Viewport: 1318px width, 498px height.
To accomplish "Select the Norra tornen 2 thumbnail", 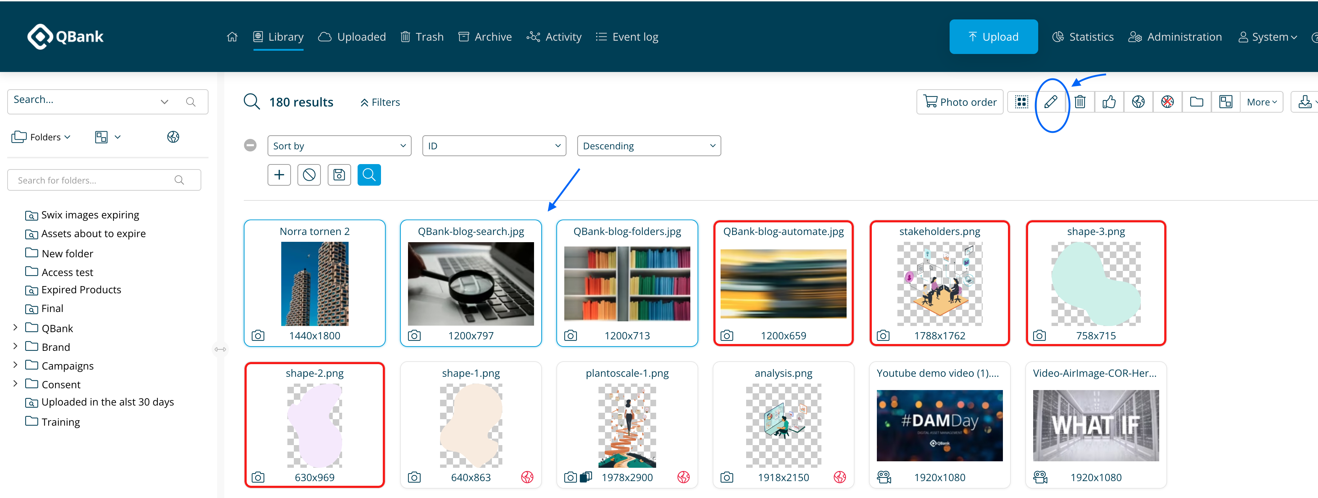I will (315, 284).
